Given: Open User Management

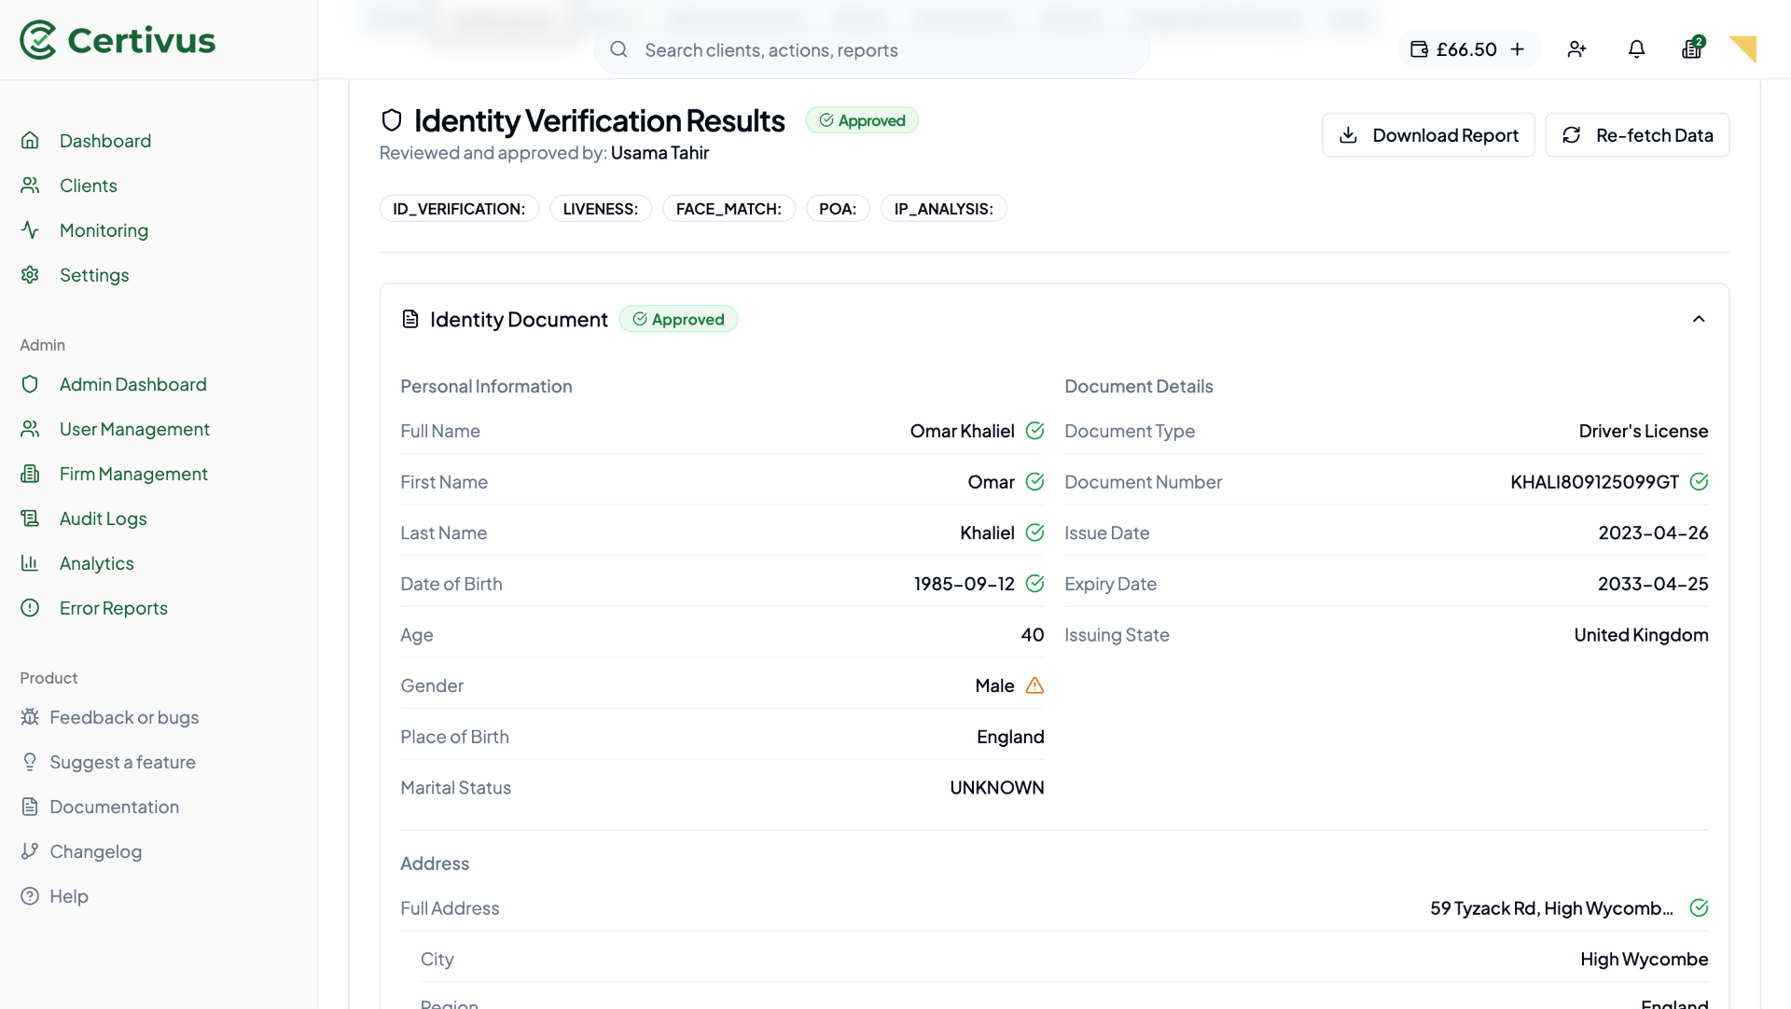Looking at the screenshot, I should click(134, 429).
